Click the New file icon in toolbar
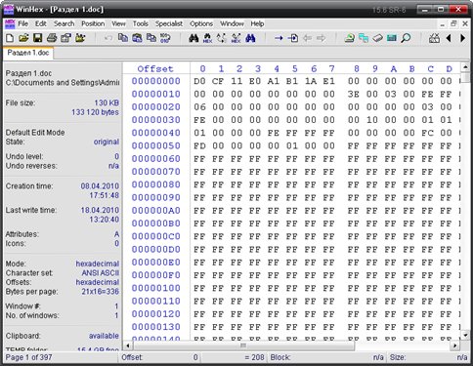This screenshot has height=366, width=473. tap(10, 38)
